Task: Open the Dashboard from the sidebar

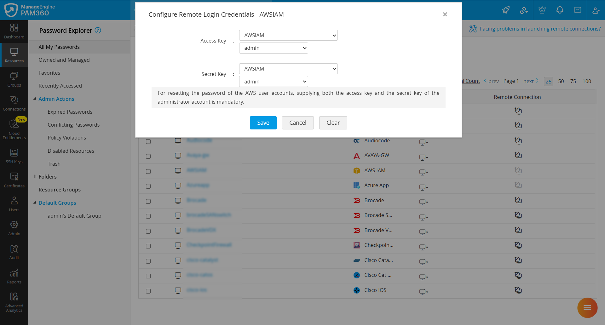Action: [x=14, y=31]
